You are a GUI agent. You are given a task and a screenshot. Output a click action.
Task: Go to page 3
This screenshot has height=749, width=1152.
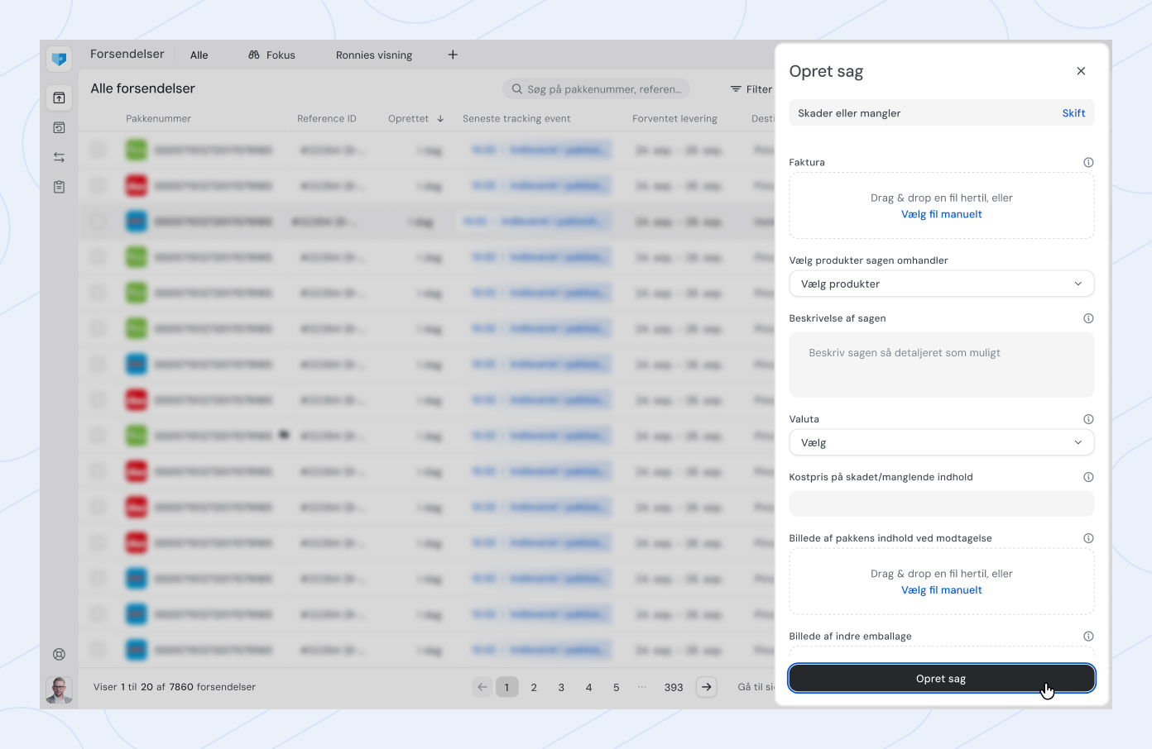tap(561, 687)
